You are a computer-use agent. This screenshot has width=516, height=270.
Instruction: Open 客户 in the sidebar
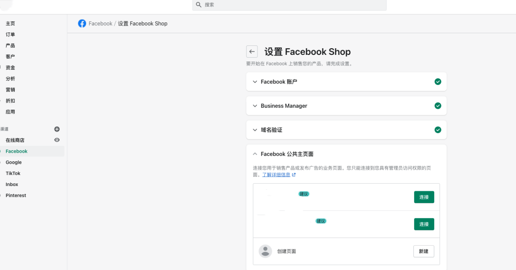pyautogui.click(x=10, y=56)
